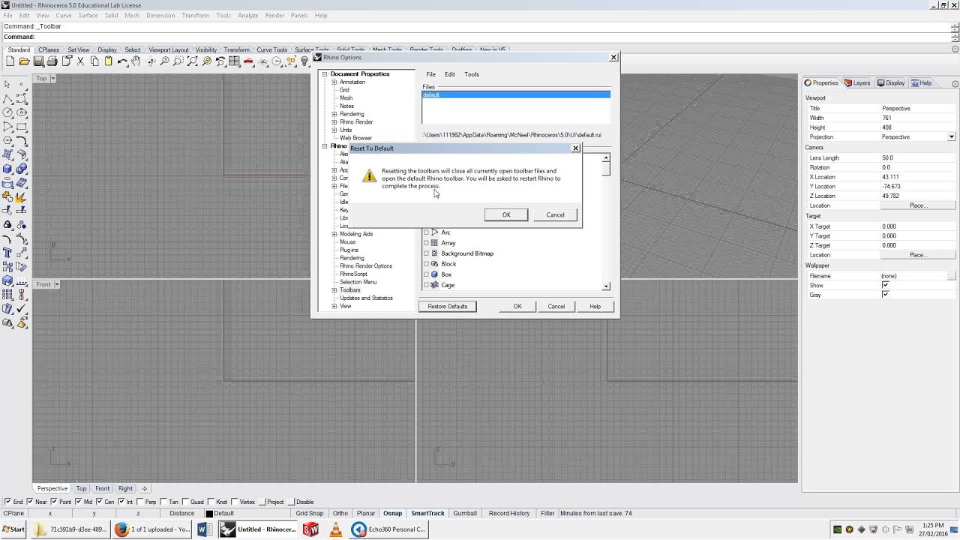Click the Undo arrow icon
960x540 pixels.
122,61
